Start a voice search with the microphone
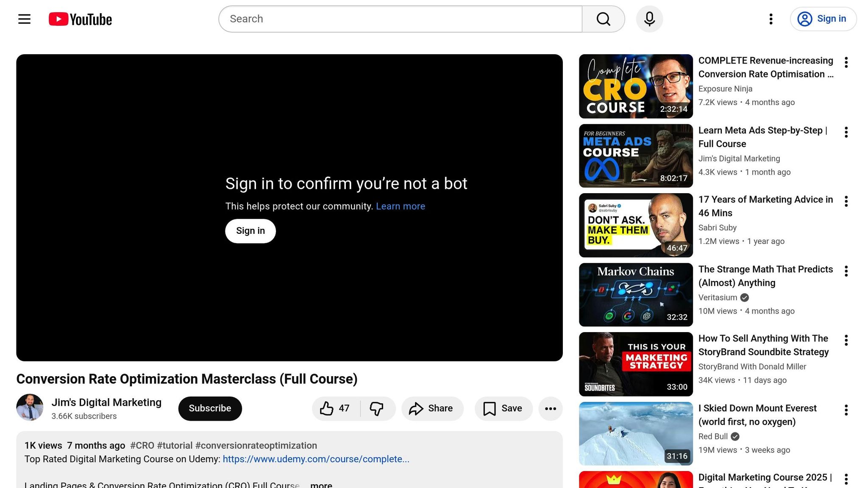Screen dimensions: 868x488 click(649, 19)
